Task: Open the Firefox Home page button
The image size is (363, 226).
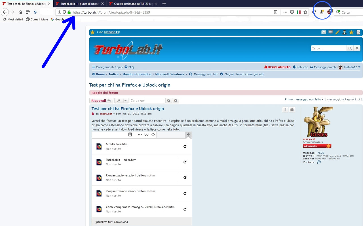Action: click(20, 12)
